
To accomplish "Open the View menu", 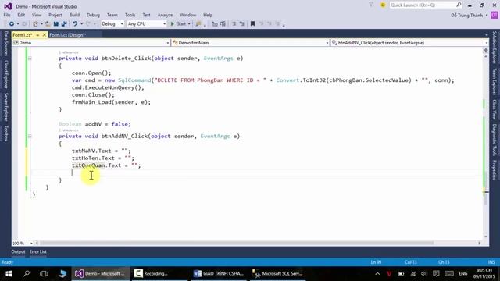I will click(x=37, y=15).
